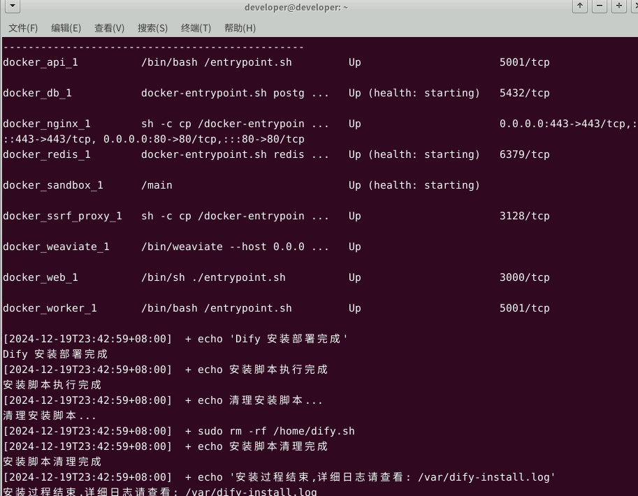Open the 编辑(E) menu
638x496 pixels.
pos(66,28)
